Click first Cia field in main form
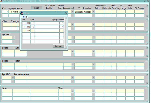 [x=5, y=12]
